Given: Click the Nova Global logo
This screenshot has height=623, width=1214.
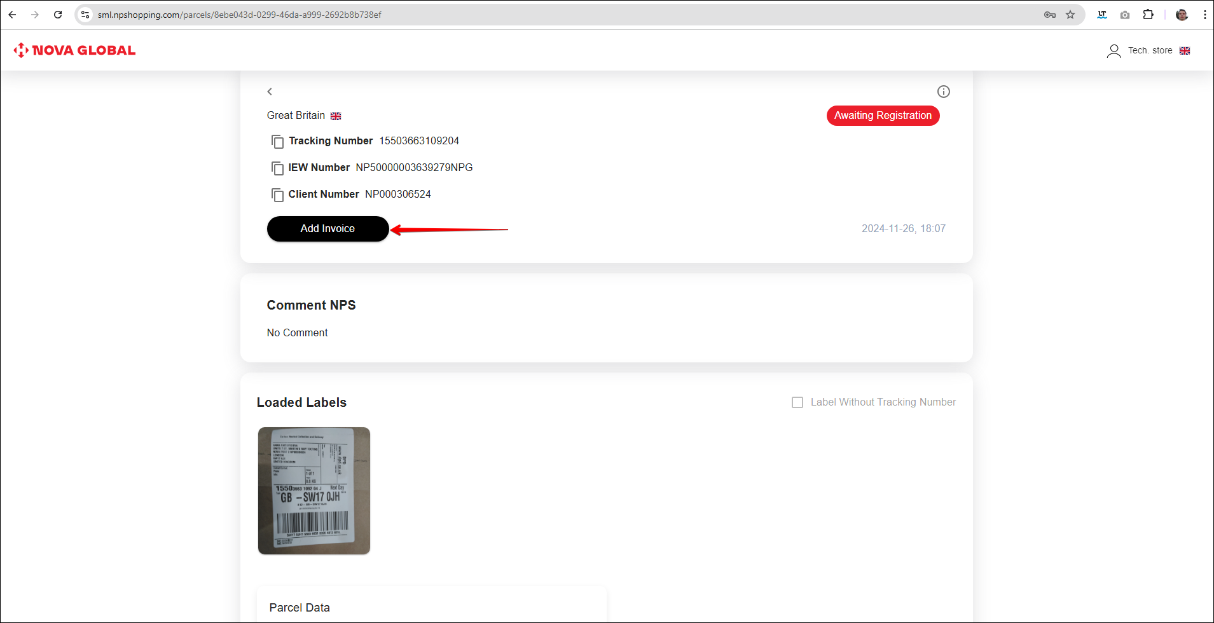Looking at the screenshot, I should coord(75,50).
